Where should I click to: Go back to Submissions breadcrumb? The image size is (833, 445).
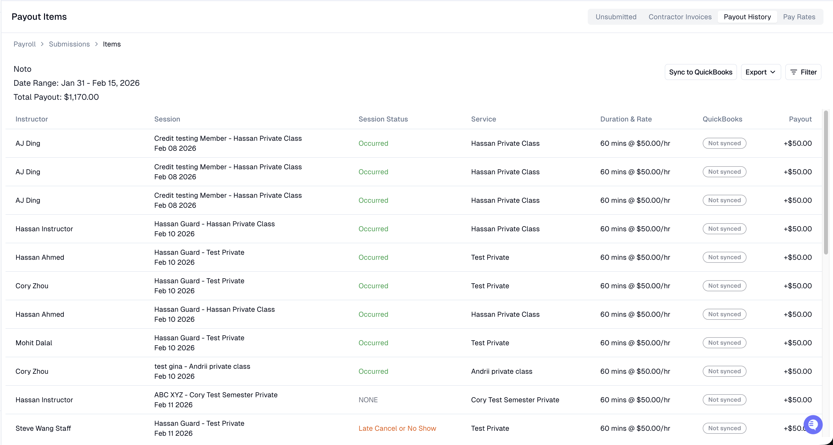[x=69, y=44]
